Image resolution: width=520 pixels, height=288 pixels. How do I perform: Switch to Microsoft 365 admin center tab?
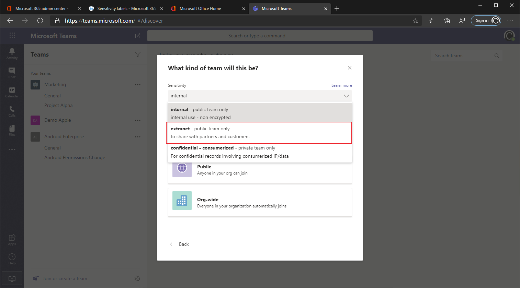tap(42, 9)
